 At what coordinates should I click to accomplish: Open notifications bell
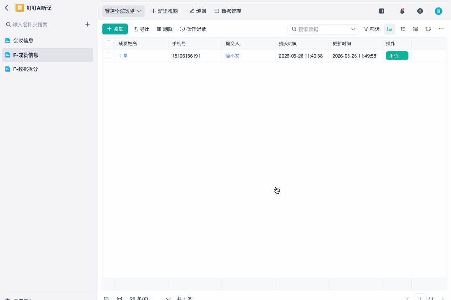click(403, 11)
